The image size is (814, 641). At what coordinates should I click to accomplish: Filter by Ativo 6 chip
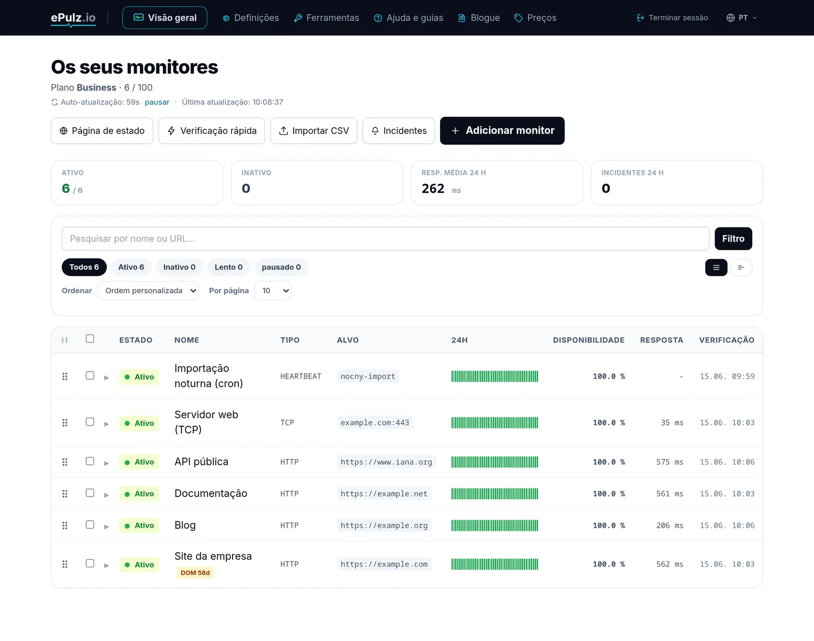click(x=131, y=267)
